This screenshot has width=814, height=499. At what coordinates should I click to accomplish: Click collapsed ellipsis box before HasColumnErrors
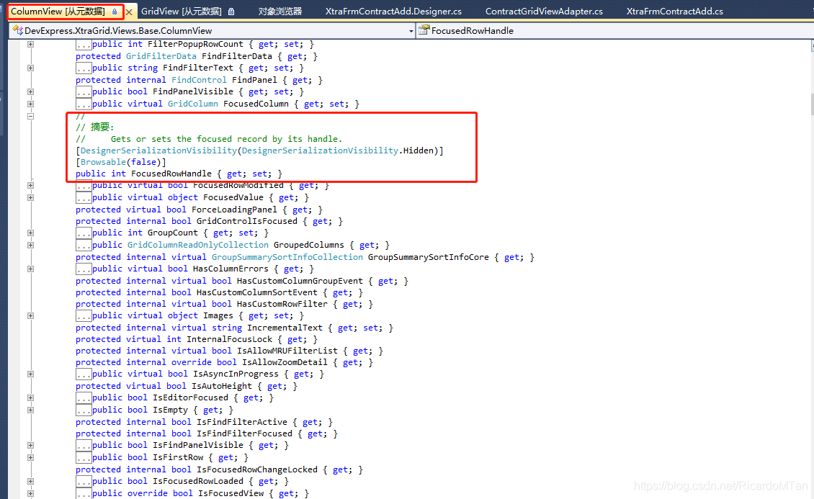[x=84, y=269]
